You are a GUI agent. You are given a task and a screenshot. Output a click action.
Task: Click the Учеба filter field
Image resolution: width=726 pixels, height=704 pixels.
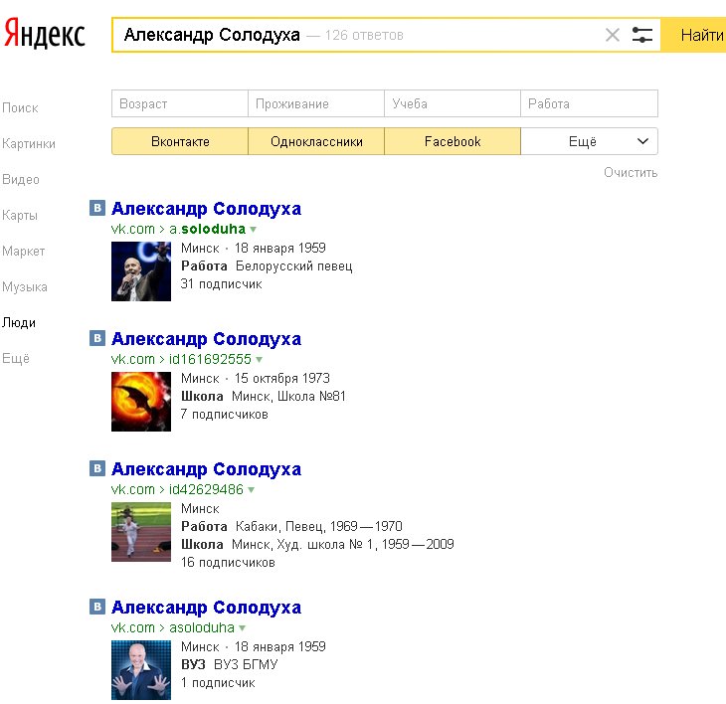click(x=453, y=103)
